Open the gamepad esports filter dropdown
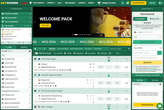164x110 pixels. [x=118, y=53]
